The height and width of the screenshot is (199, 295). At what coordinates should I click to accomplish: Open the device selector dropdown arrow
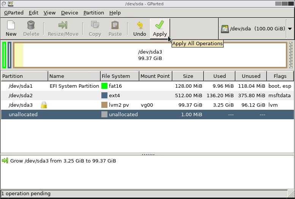[290, 29]
